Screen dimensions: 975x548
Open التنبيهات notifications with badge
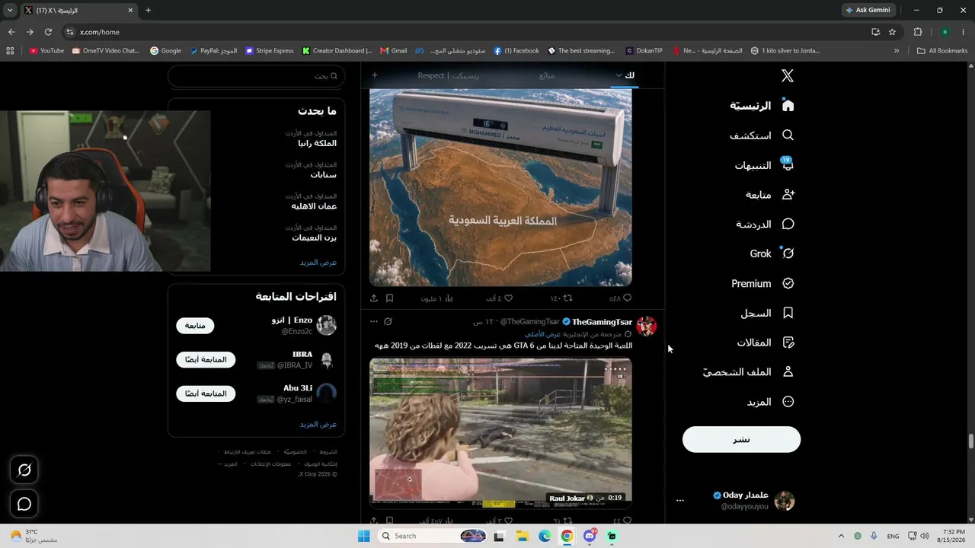(764, 165)
